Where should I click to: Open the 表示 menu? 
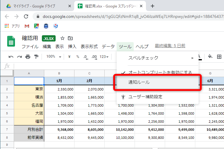(x=60, y=47)
